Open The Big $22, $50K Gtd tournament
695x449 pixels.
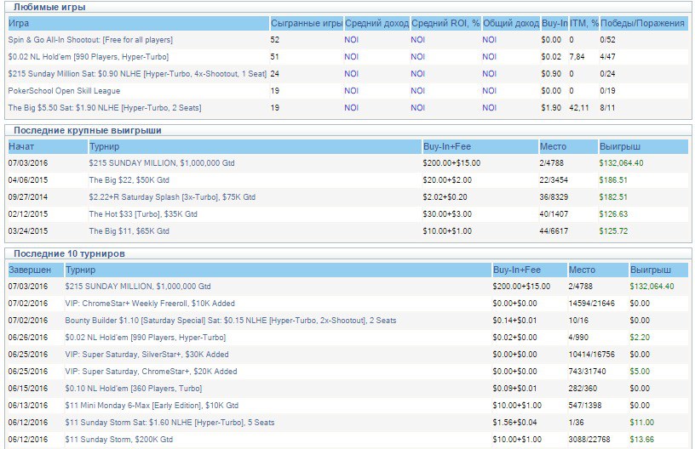(x=129, y=180)
